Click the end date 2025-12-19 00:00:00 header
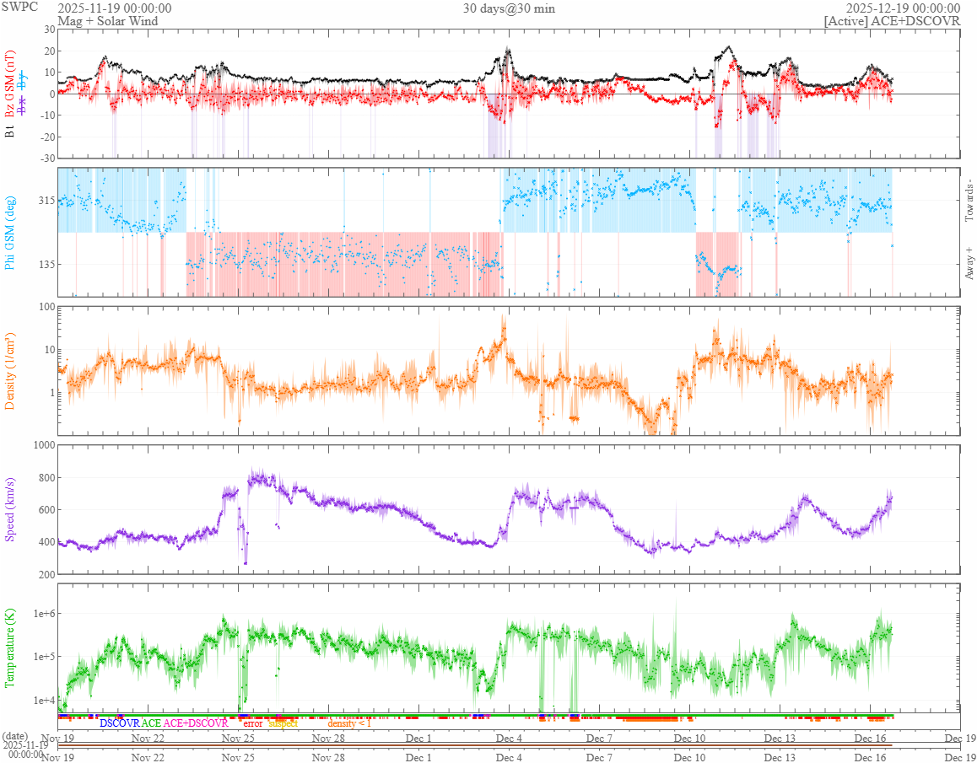Screen dimensions: 977x763 point(903,8)
